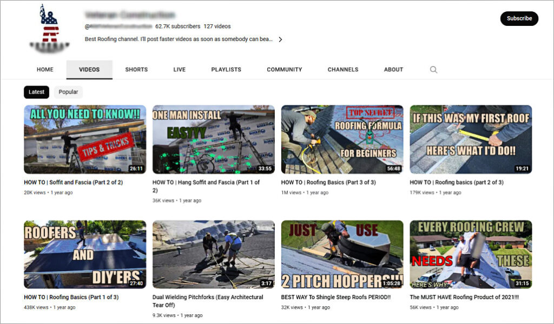Switch to the Popular filter chip
554x324 pixels.
click(x=68, y=92)
